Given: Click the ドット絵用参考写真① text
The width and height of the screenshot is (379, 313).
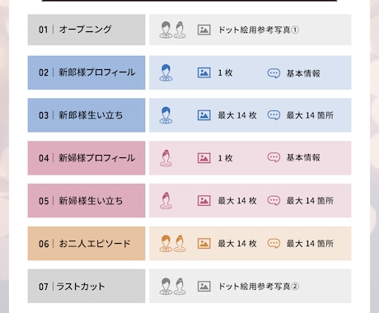Looking at the screenshot, I should (259, 30).
